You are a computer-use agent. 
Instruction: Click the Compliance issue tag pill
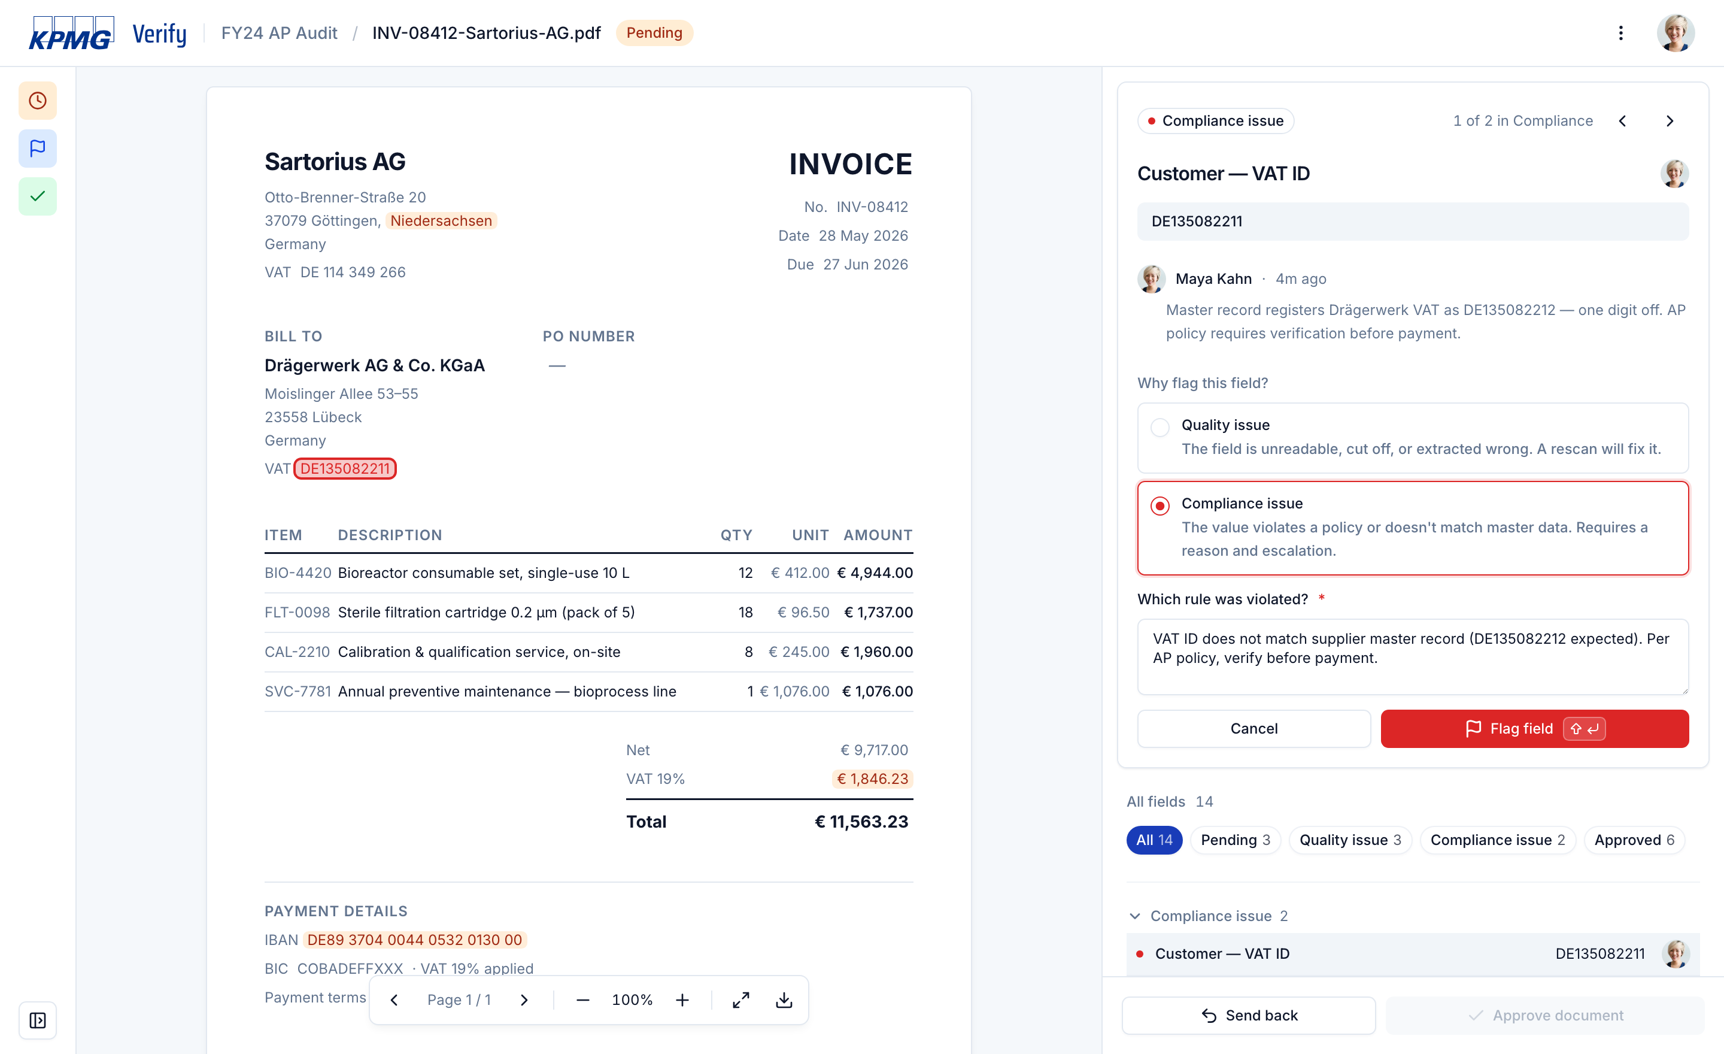coord(1216,121)
